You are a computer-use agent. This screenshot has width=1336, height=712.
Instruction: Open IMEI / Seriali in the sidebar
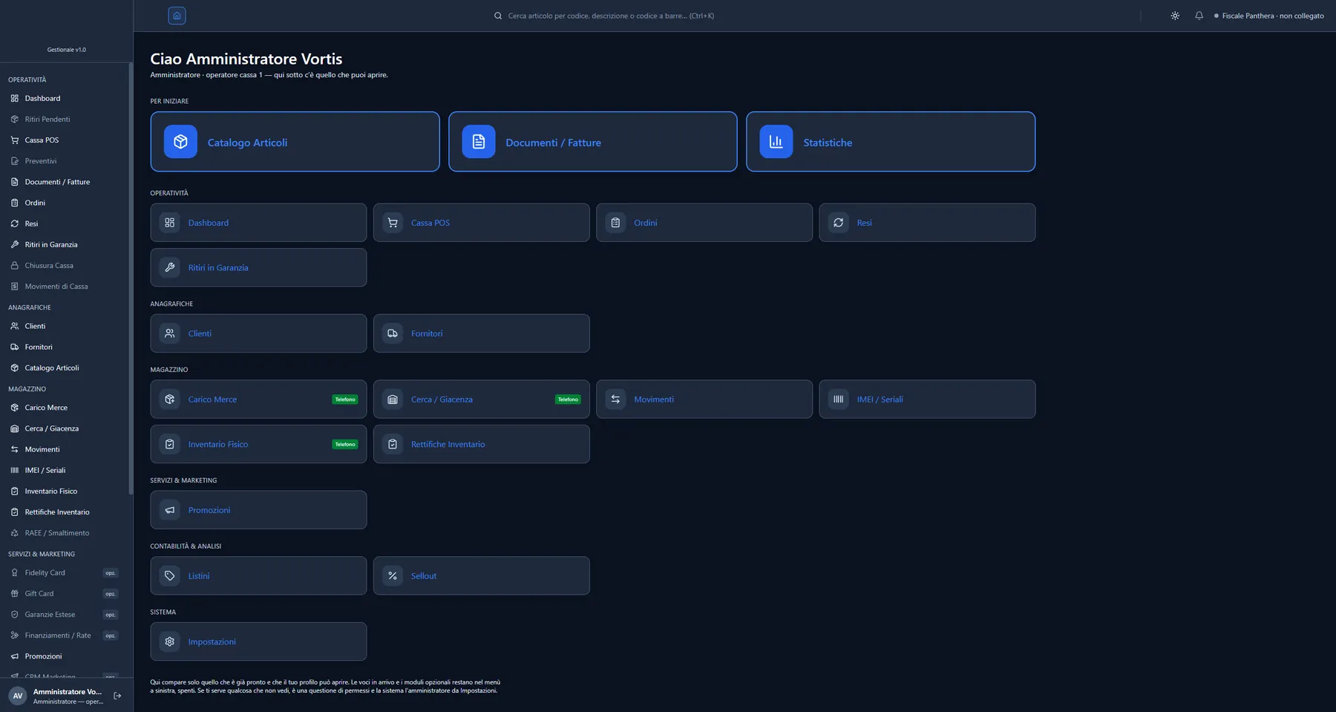tap(65, 470)
